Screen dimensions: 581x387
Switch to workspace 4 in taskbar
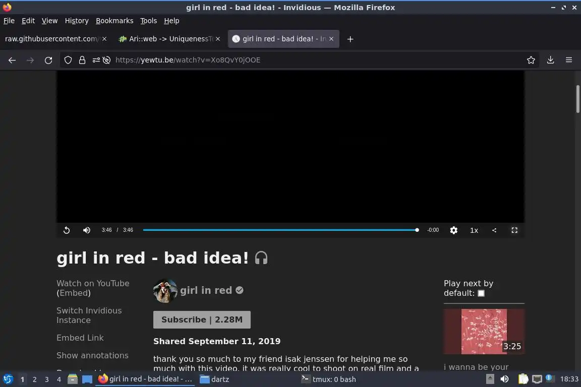click(x=59, y=379)
